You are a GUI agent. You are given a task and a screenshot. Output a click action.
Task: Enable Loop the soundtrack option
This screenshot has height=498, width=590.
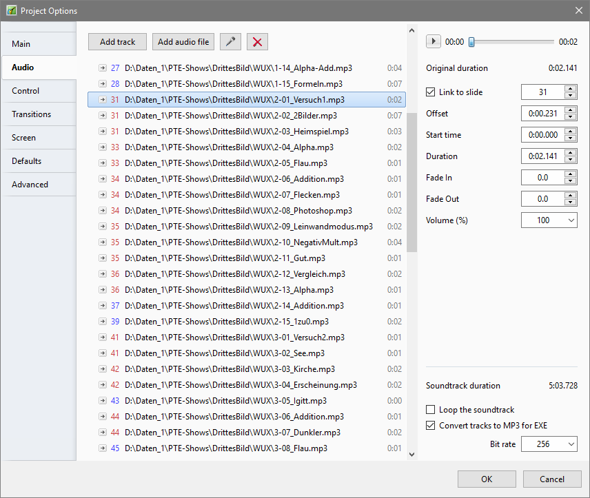click(431, 410)
